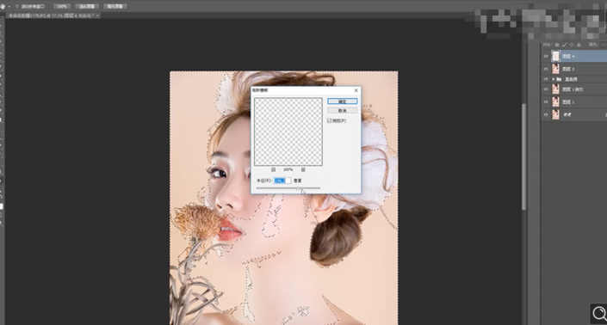Hide layer 图层 4 via eye icon

pos(546,57)
